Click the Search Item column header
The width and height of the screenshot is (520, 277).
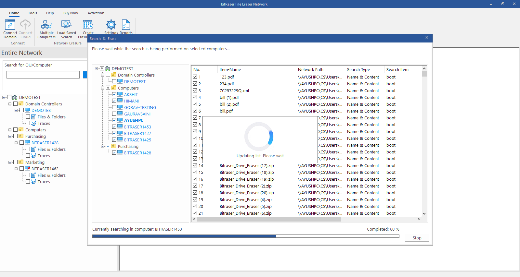pos(403,69)
